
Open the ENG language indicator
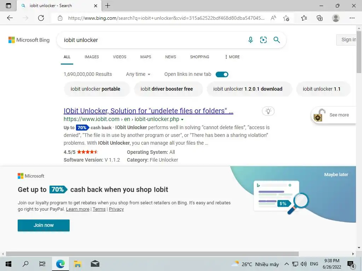314,264
